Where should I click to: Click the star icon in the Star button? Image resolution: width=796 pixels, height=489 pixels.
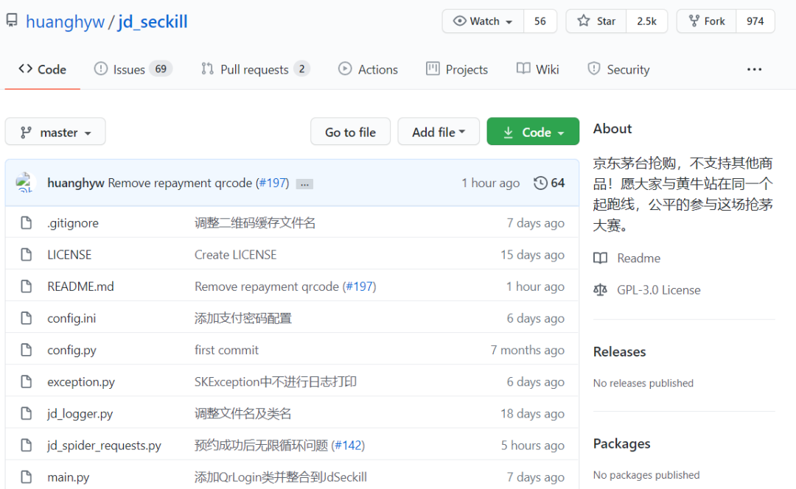[x=584, y=21]
